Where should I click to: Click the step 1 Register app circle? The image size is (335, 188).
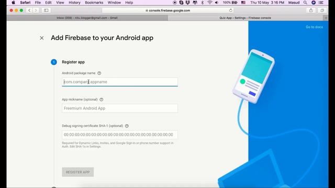(54, 62)
